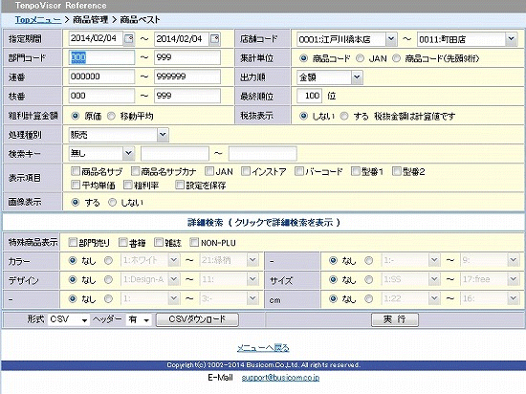This screenshot has width=526, height=394.
Task: Click the 最終順位 field showing 100
Action: tap(309, 96)
